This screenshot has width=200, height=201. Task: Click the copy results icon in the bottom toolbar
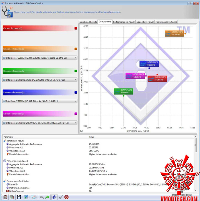point(12,197)
